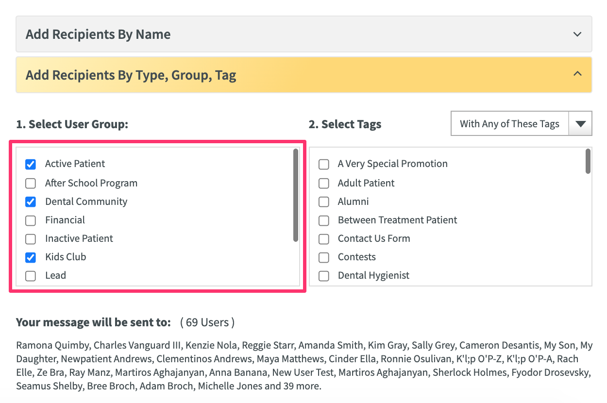This screenshot has width=607, height=403.
Task: Expand the Add Recipients By Name section
Action: 303,34
